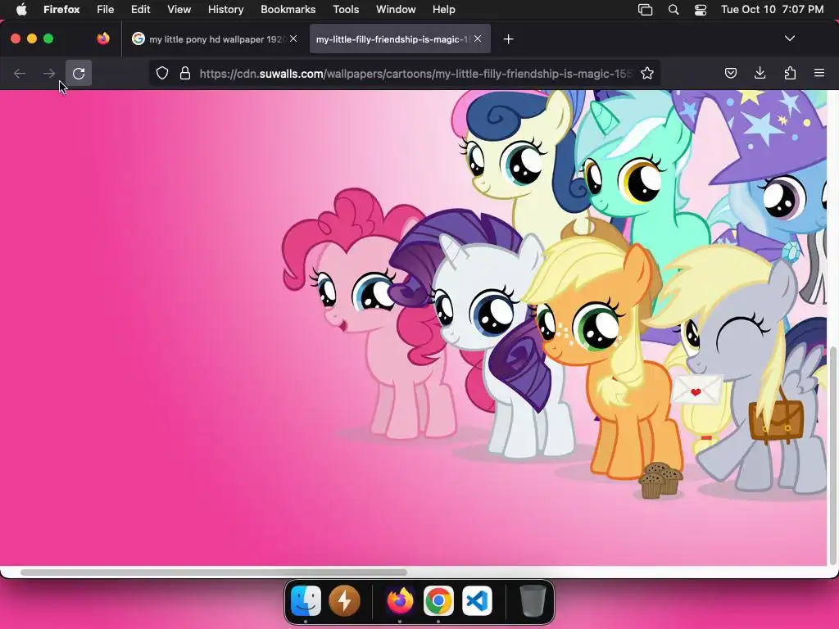The height and width of the screenshot is (629, 839).
Task: Open the File menu
Action: click(106, 10)
